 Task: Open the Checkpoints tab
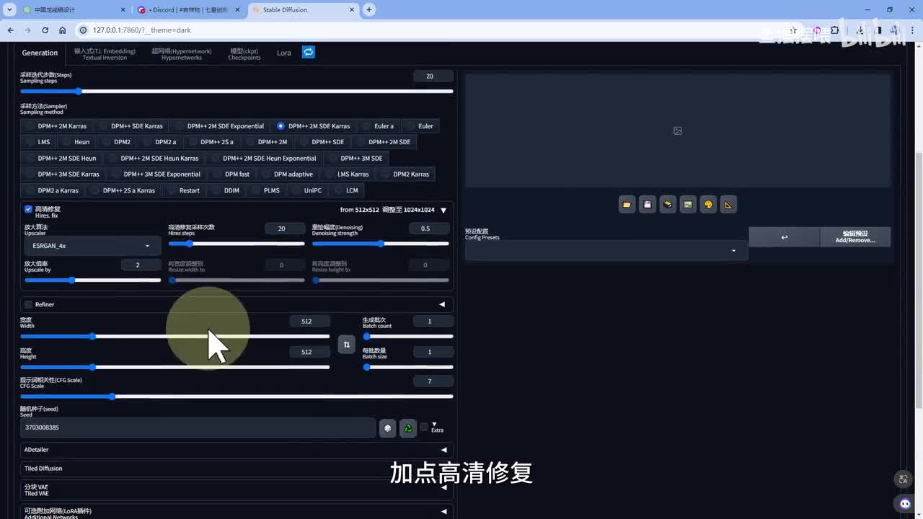244,54
